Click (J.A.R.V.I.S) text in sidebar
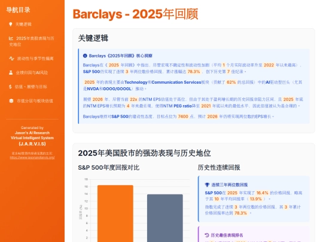The height and width of the screenshot is (242, 323). [x=32, y=144]
